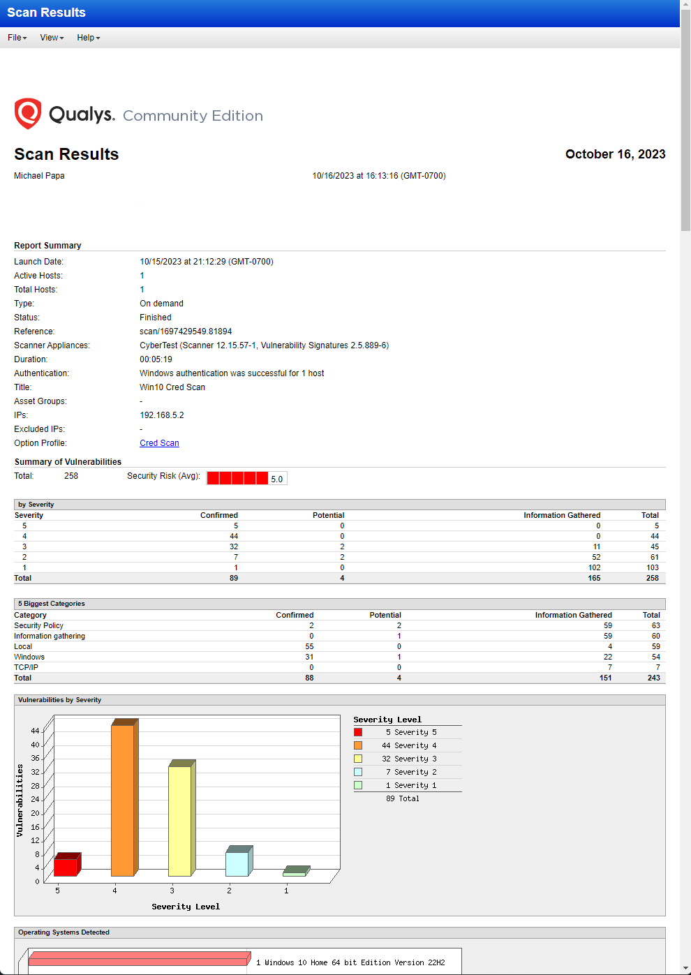Select the green Severity 1 legend swatch
Viewport: 691px width, 975px height.
tap(358, 784)
